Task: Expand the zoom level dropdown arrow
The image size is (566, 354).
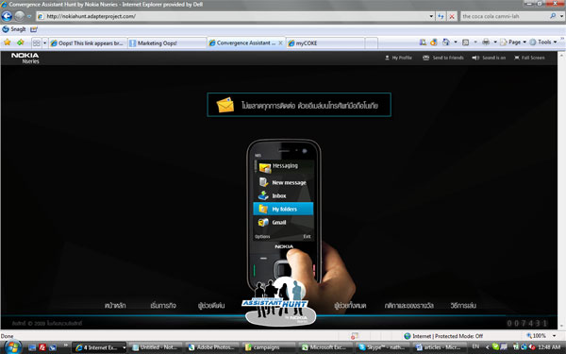Action: [555, 336]
